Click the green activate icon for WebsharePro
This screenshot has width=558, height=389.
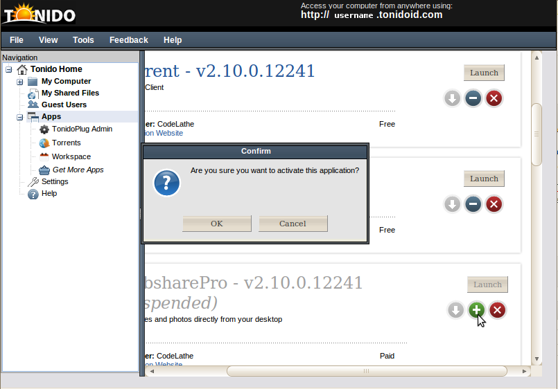476,310
